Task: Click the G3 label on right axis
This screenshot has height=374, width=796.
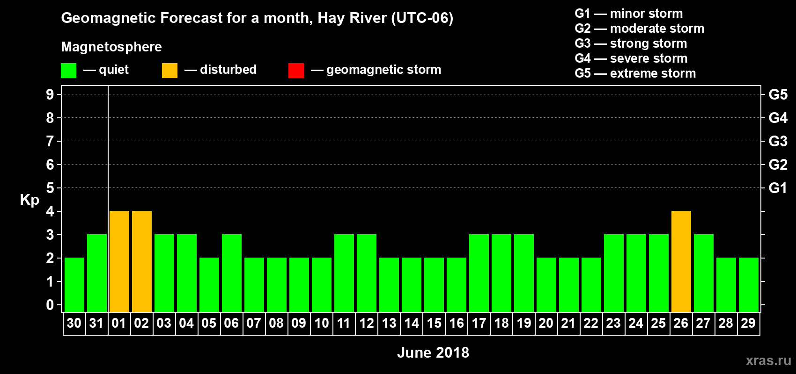Action: [778, 141]
